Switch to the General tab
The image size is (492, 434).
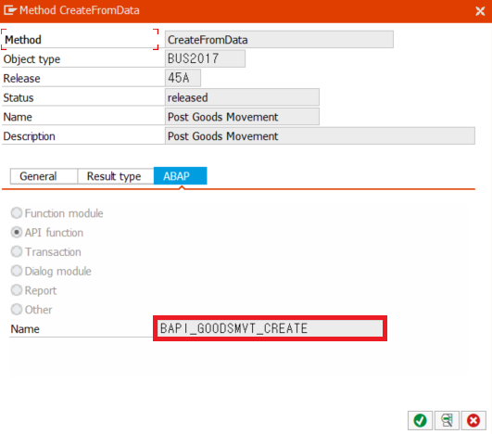point(44,176)
